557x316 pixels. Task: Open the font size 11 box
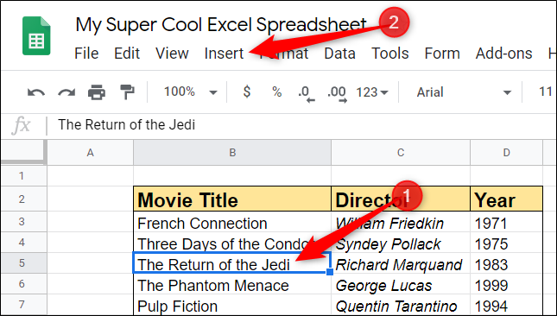[x=545, y=92]
